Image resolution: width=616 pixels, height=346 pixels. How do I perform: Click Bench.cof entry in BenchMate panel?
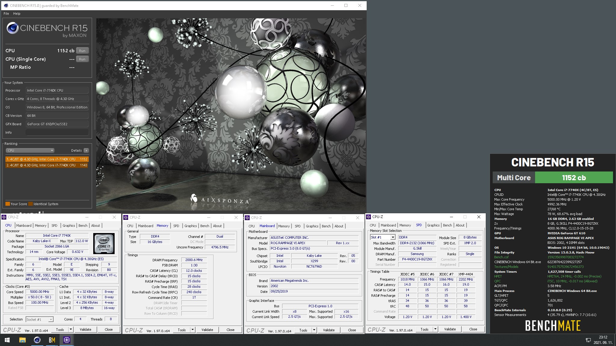coord(501,257)
